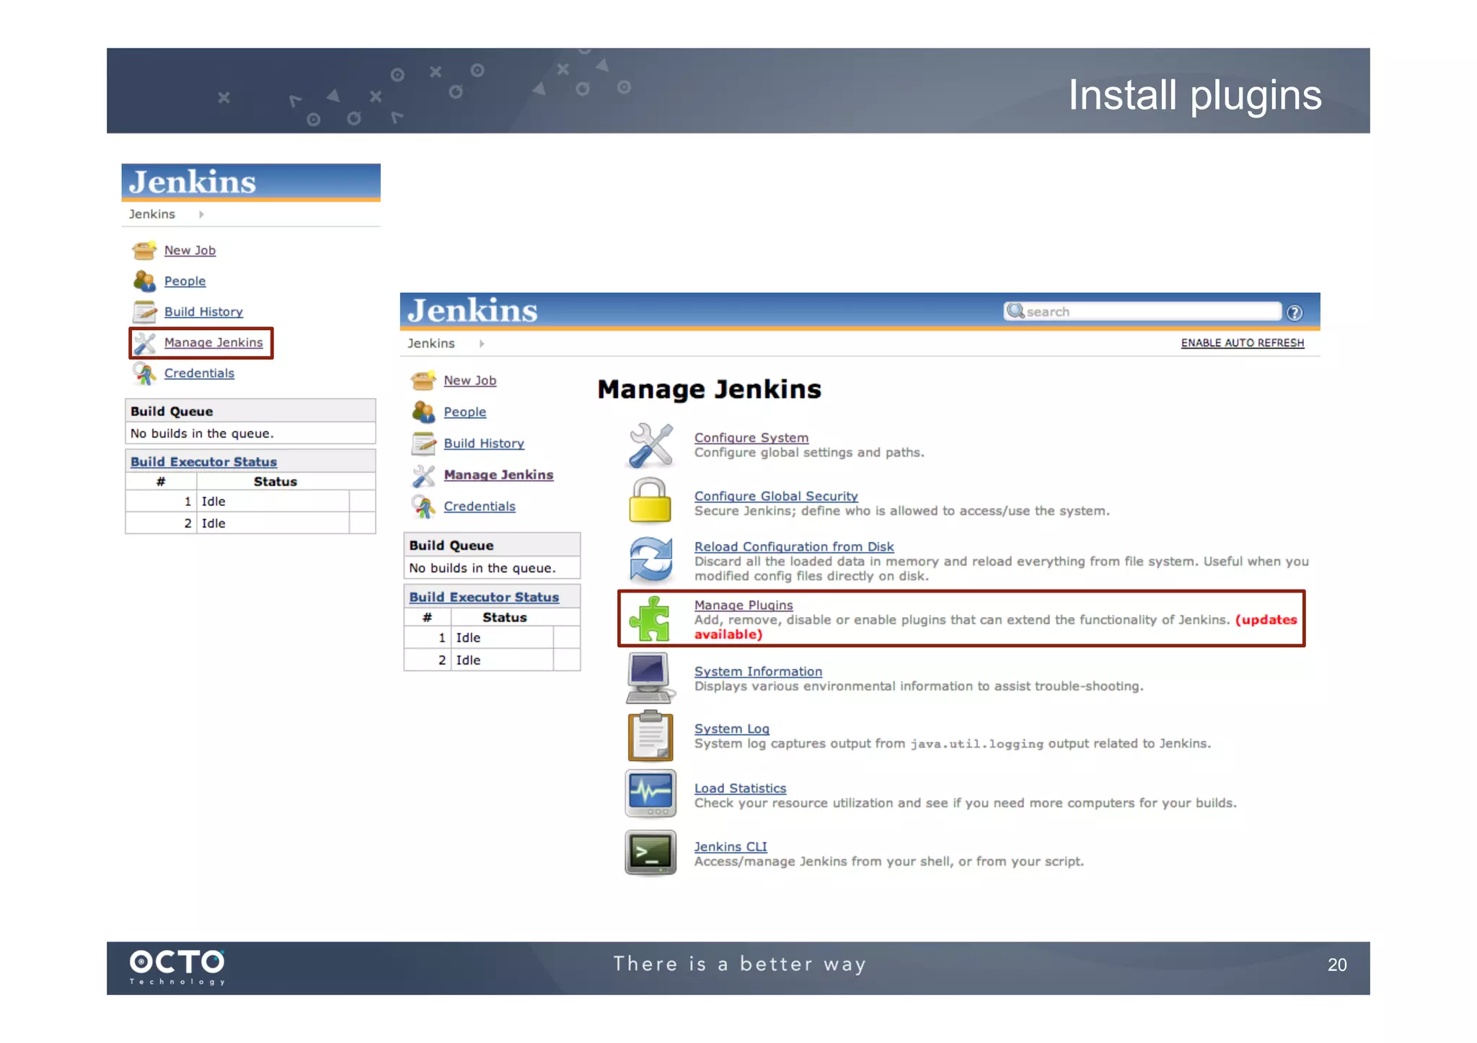Click the clipboard System Log icon

point(651,736)
